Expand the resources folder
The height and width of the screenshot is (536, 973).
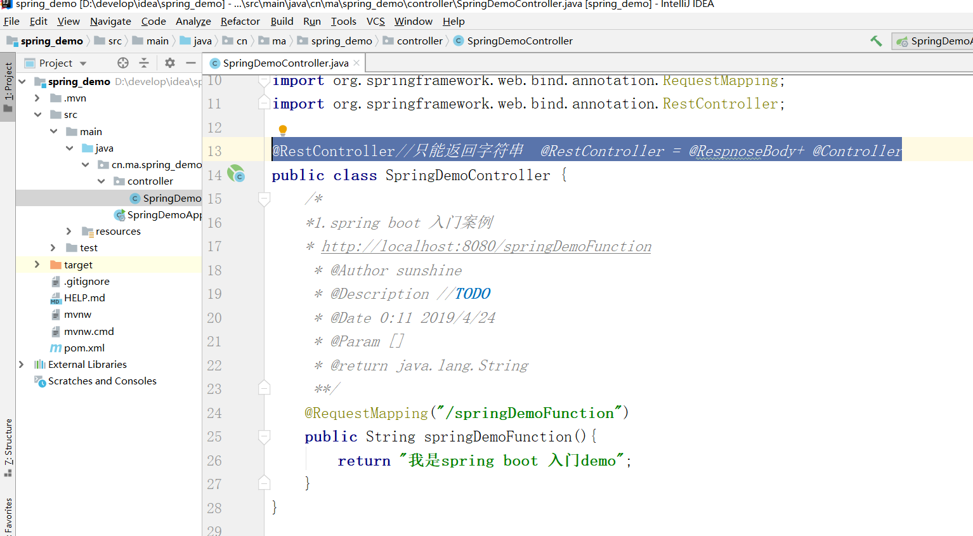69,231
